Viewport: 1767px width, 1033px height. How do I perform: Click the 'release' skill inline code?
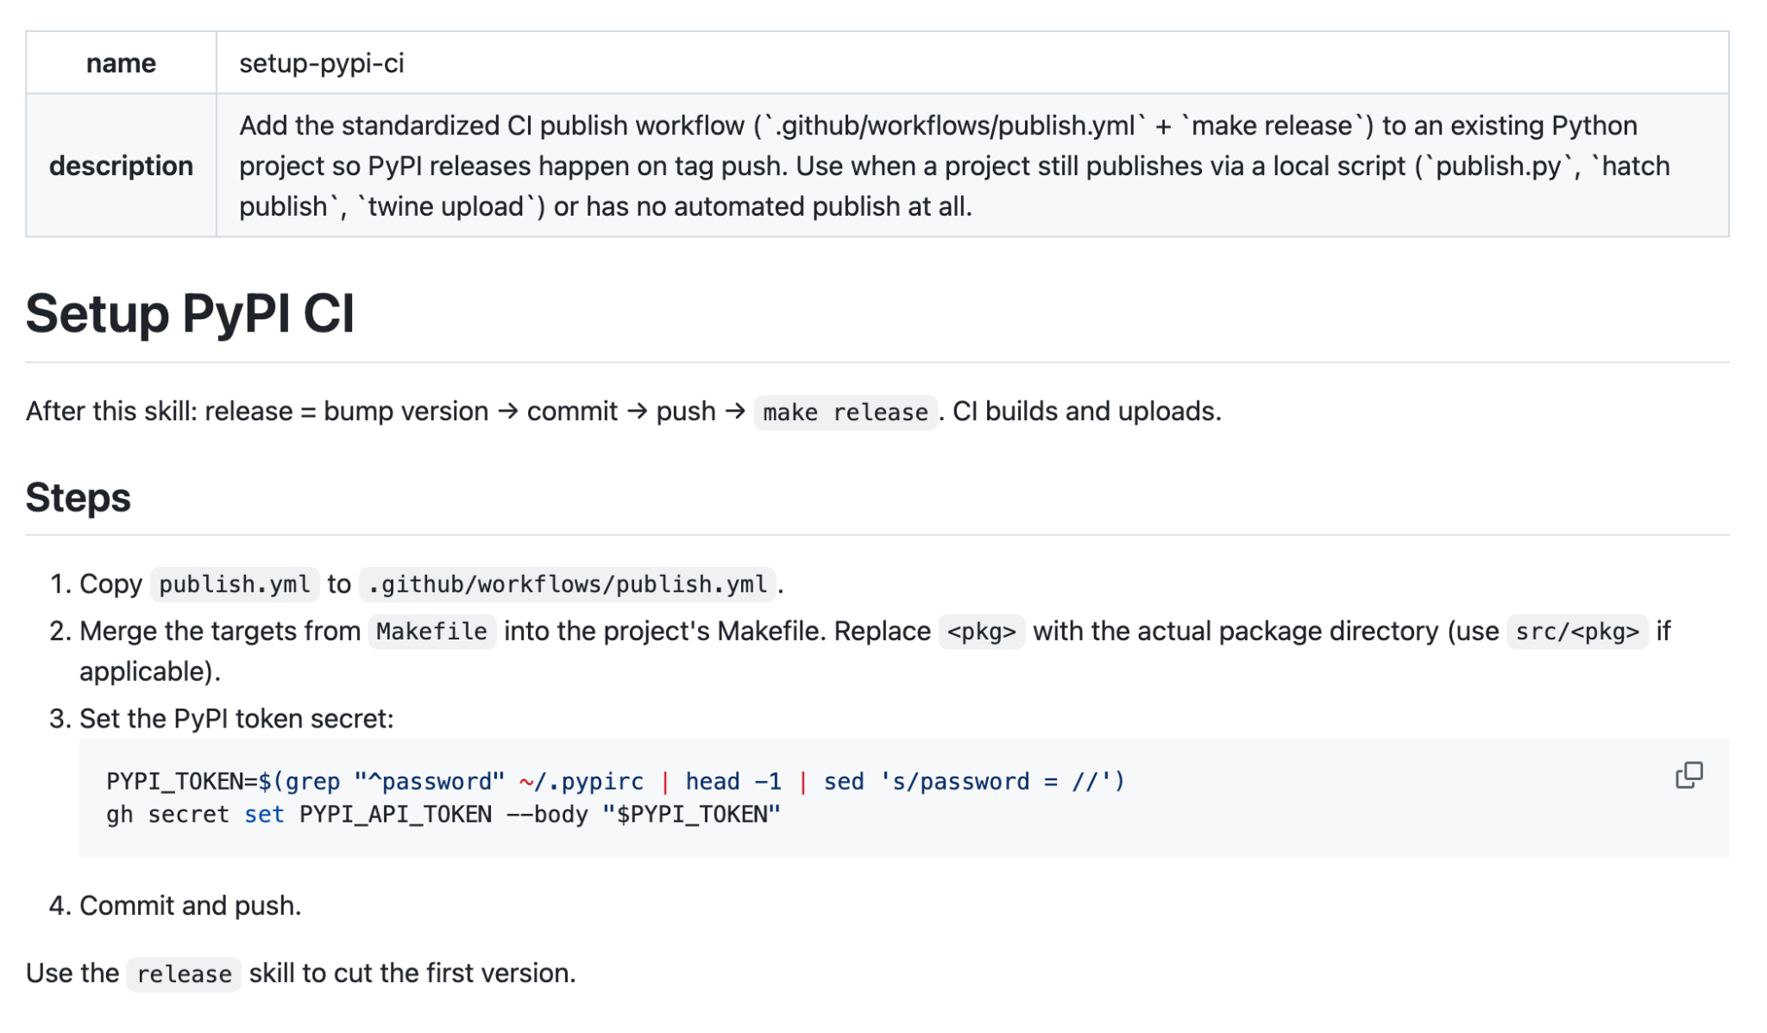click(x=184, y=974)
